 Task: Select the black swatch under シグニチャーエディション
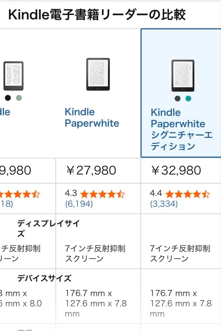click(x=178, y=98)
